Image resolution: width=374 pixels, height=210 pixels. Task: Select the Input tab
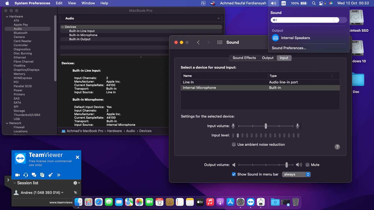[x=284, y=58]
